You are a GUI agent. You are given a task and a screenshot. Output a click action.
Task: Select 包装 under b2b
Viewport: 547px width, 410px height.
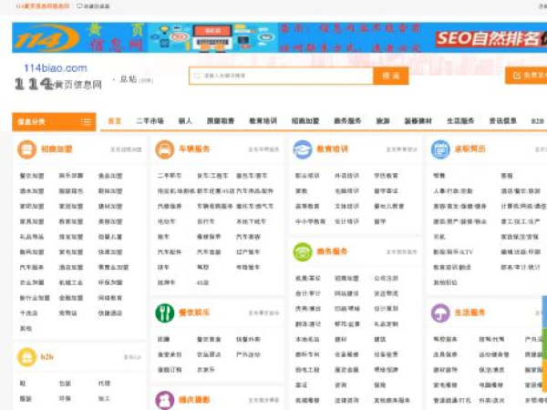(65, 384)
